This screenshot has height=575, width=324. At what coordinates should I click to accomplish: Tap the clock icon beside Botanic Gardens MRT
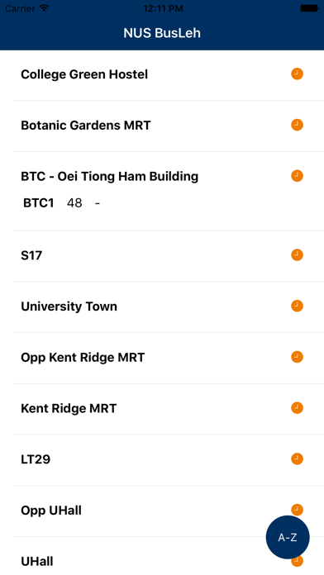297,125
